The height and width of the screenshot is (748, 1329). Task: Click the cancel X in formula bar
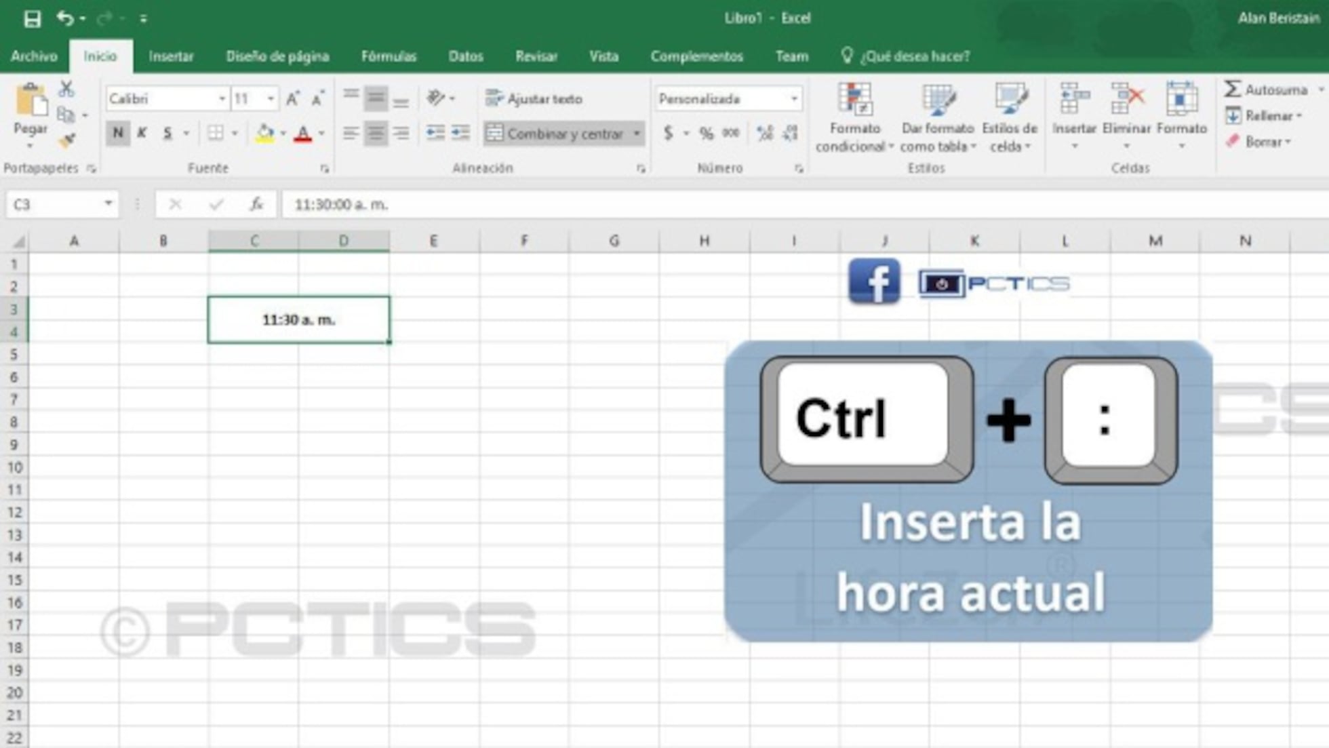click(175, 204)
